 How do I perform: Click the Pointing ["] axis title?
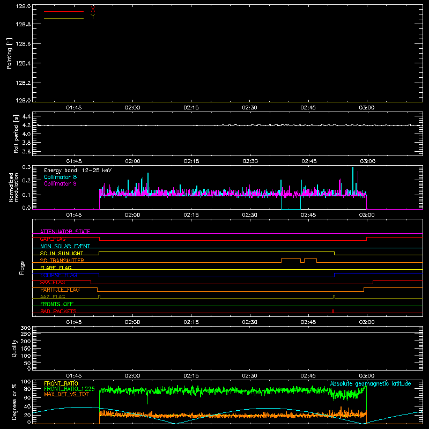click(9, 53)
